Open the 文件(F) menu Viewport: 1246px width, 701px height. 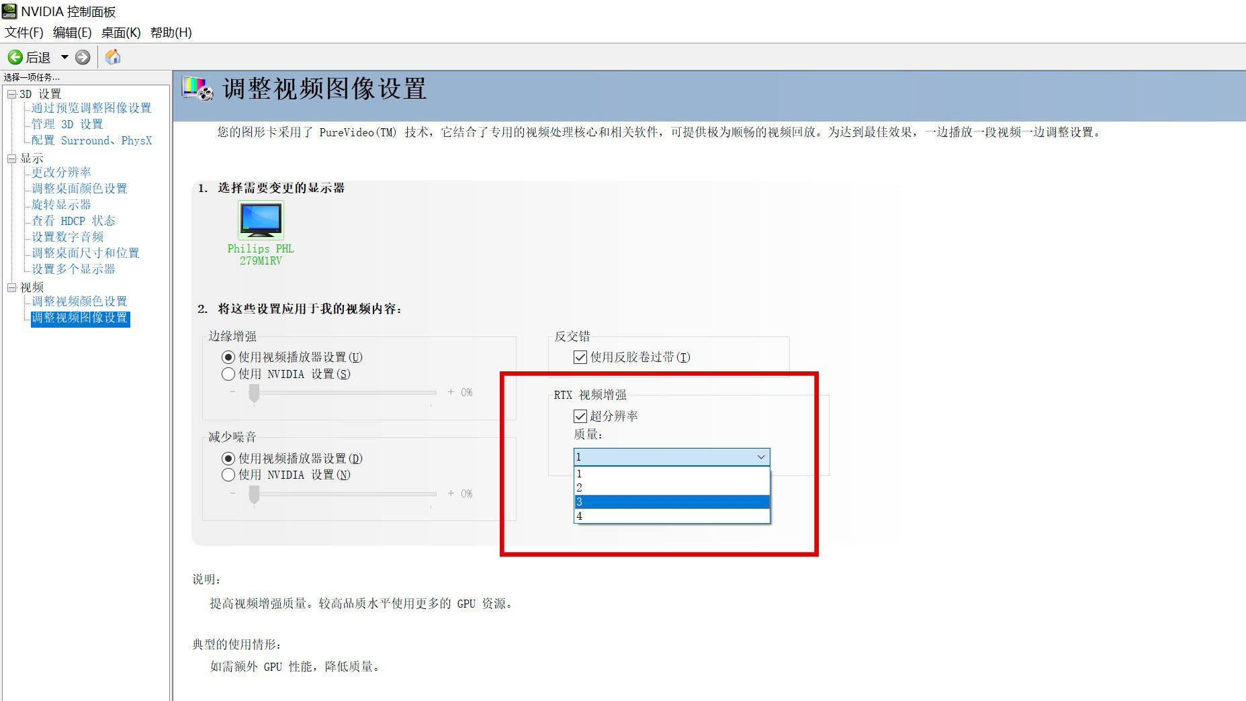point(24,32)
